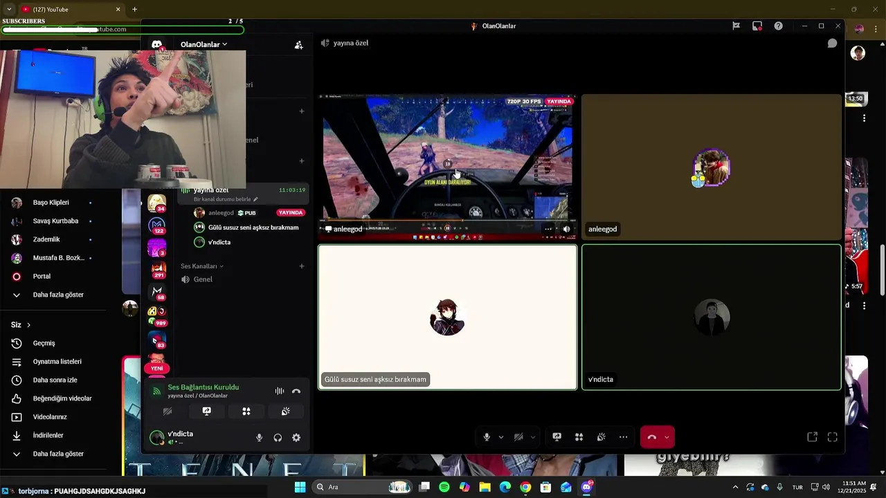Viewport: 886px width, 498px height.
Task: Invite people using the add-member icon
Action: click(298, 45)
